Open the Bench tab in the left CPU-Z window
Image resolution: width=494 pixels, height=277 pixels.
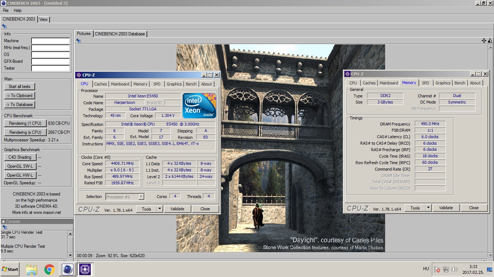click(191, 84)
